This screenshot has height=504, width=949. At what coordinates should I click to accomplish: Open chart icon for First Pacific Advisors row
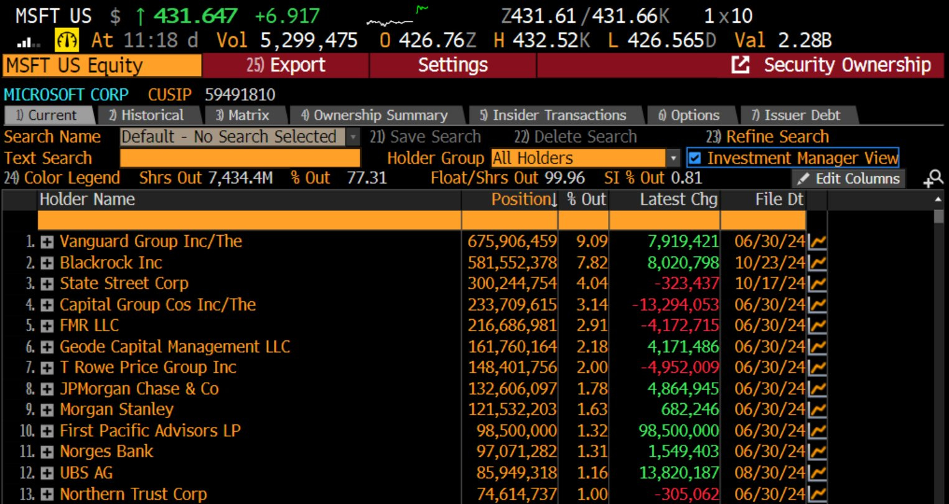[x=818, y=431]
